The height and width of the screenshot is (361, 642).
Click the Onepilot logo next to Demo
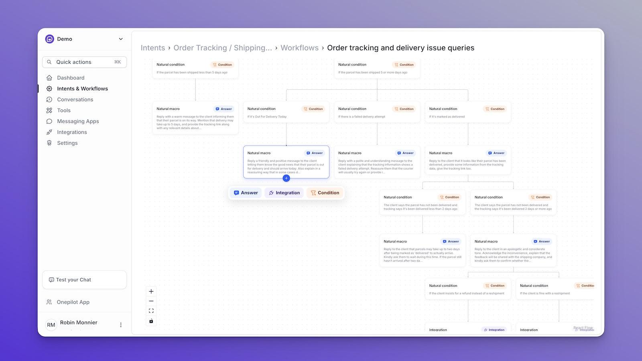[49, 39]
